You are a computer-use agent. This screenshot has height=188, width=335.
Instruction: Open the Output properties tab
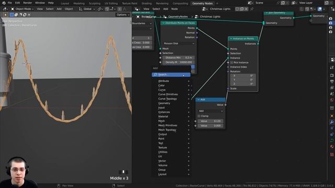332,81
